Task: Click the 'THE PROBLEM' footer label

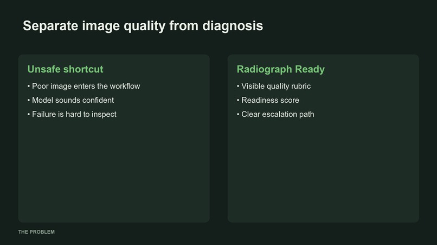Action: (x=36, y=232)
